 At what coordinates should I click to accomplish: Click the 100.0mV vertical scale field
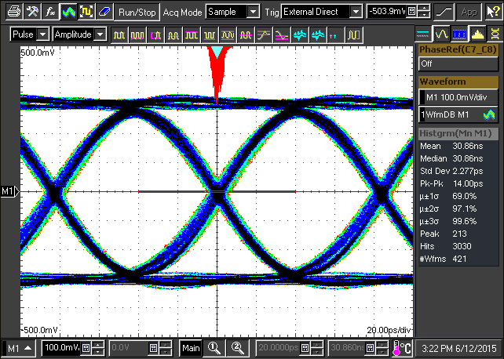tap(62, 348)
